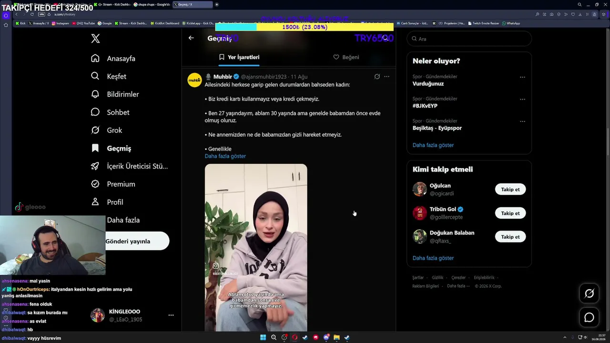Open KickBot Dashboard bookmark
Viewport: 610px width, 343px height.
pos(165,23)
